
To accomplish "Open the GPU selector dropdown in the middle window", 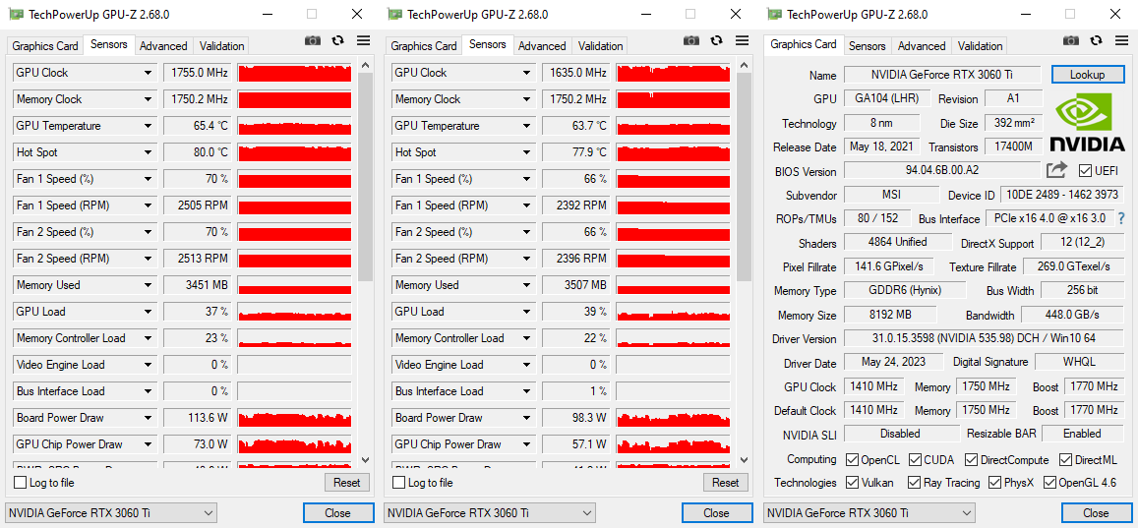I will [490, 513].
